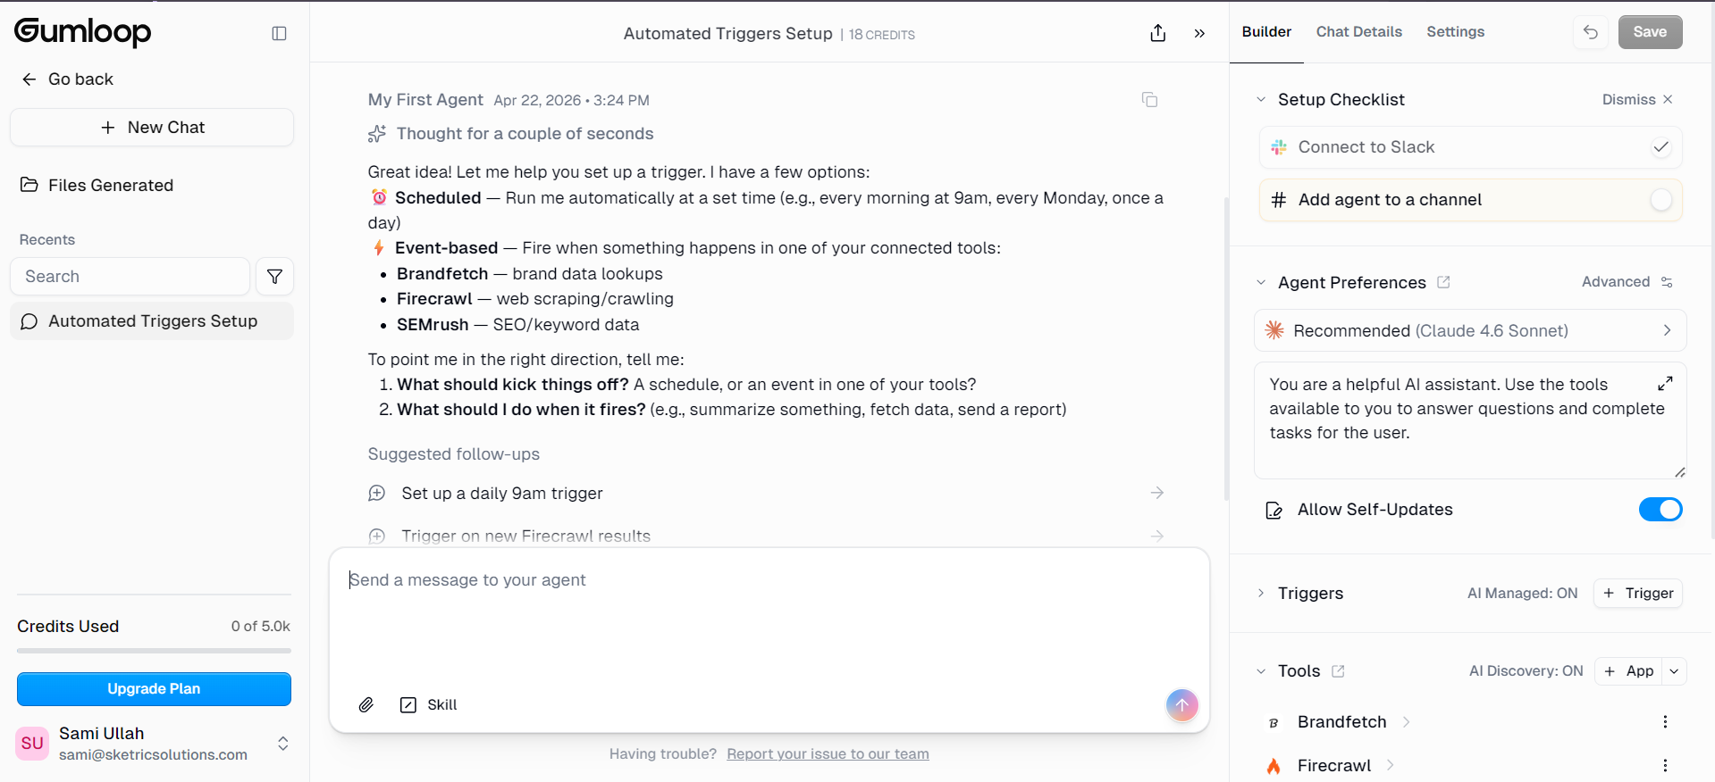This screenshot has width=1715, height=782.
Task: Switch to the Chat Details tab
Action: click(x=1358, y=32)
